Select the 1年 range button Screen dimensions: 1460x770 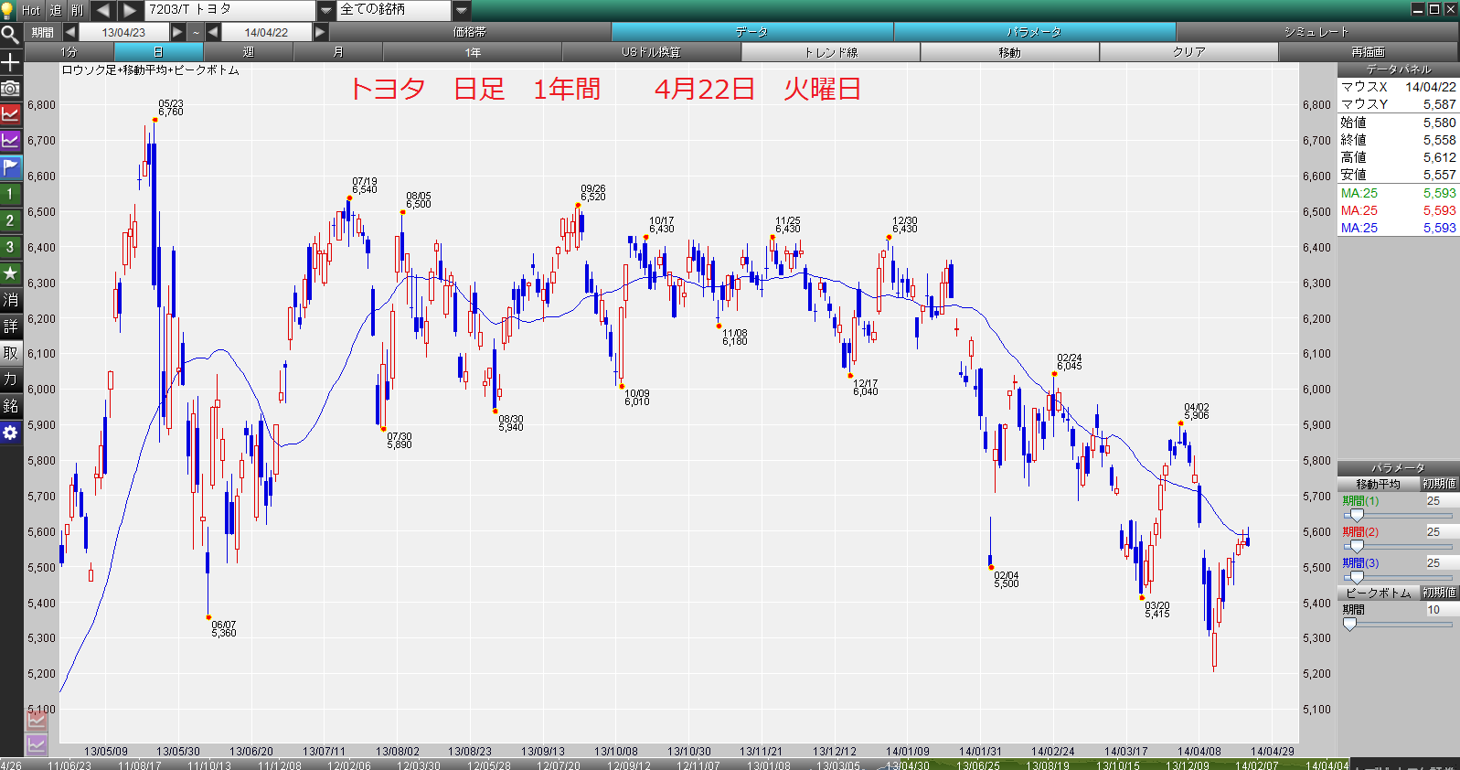(x=473, y=52)
